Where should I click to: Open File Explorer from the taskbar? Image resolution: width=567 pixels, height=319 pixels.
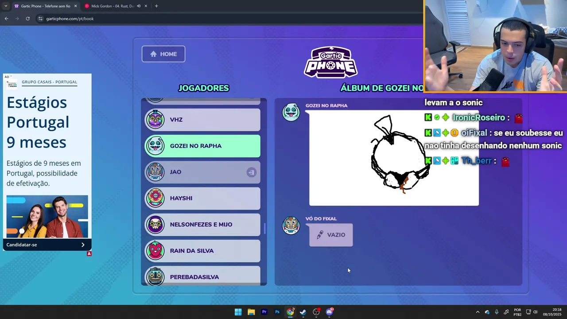251,312
